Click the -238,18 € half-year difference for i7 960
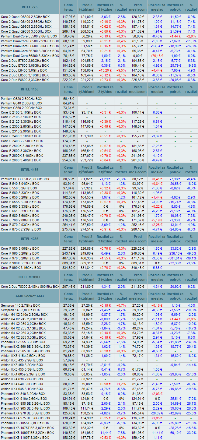198x440 pixels. (x=175, y=253)
